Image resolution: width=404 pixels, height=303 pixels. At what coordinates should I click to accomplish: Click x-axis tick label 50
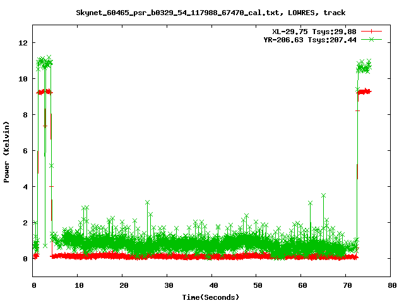pyautogui.click(x=258, y=285)
